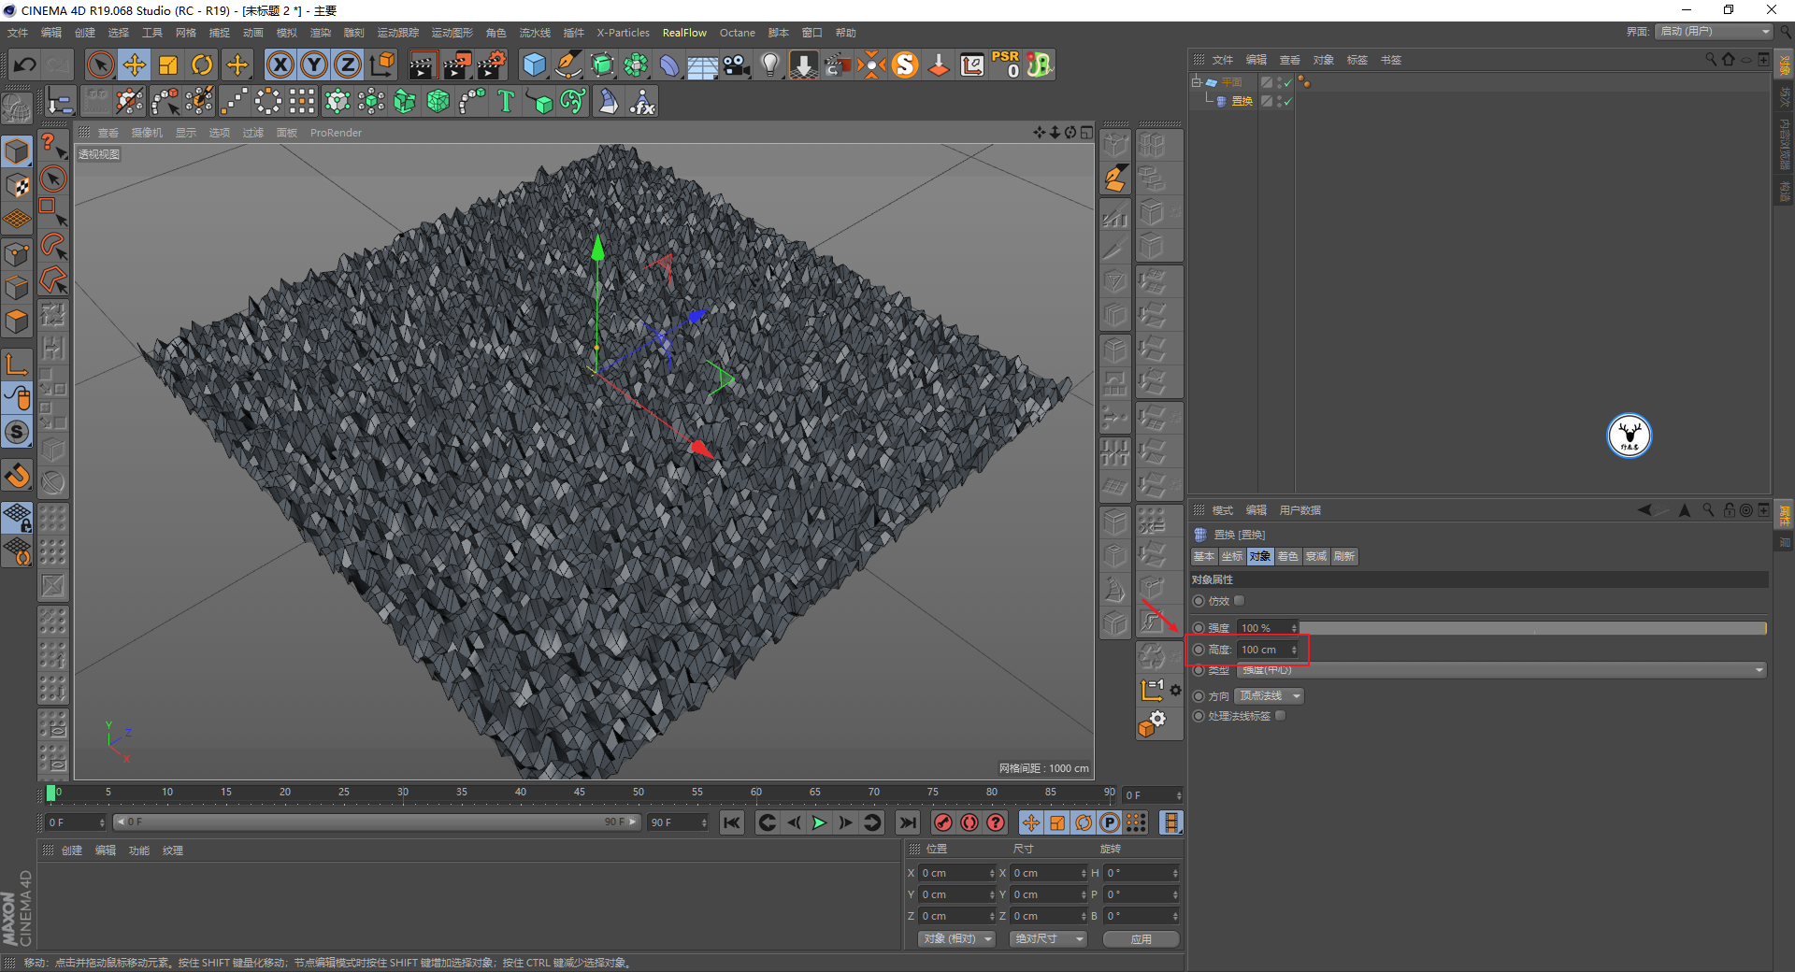
Task: Enable the 仿效 checkbox
Action: (1240, 601)
